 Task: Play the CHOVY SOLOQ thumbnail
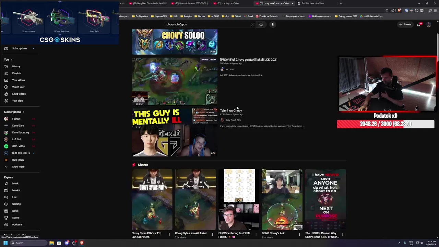coord(174,42)
